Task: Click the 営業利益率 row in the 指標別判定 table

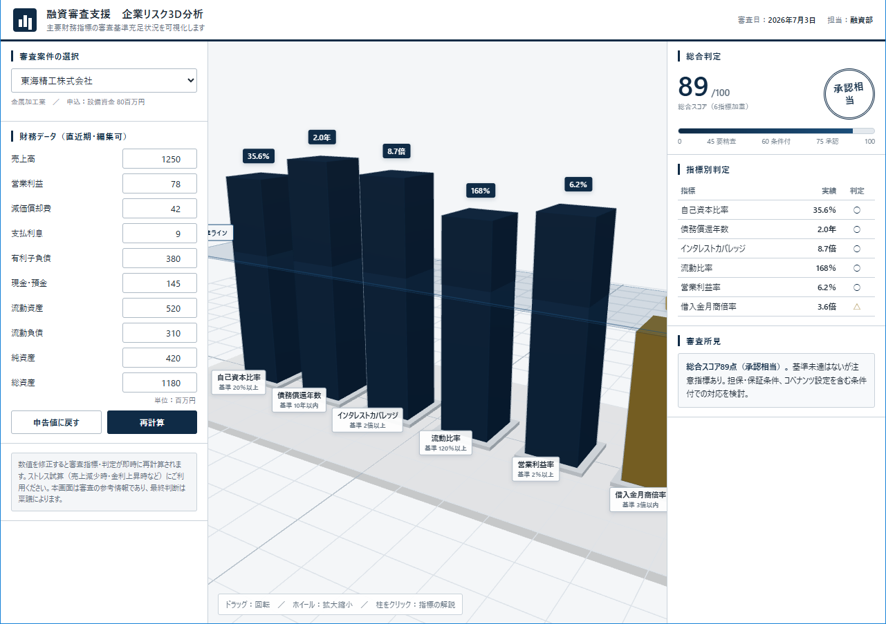Action: (x=776, y=287)
